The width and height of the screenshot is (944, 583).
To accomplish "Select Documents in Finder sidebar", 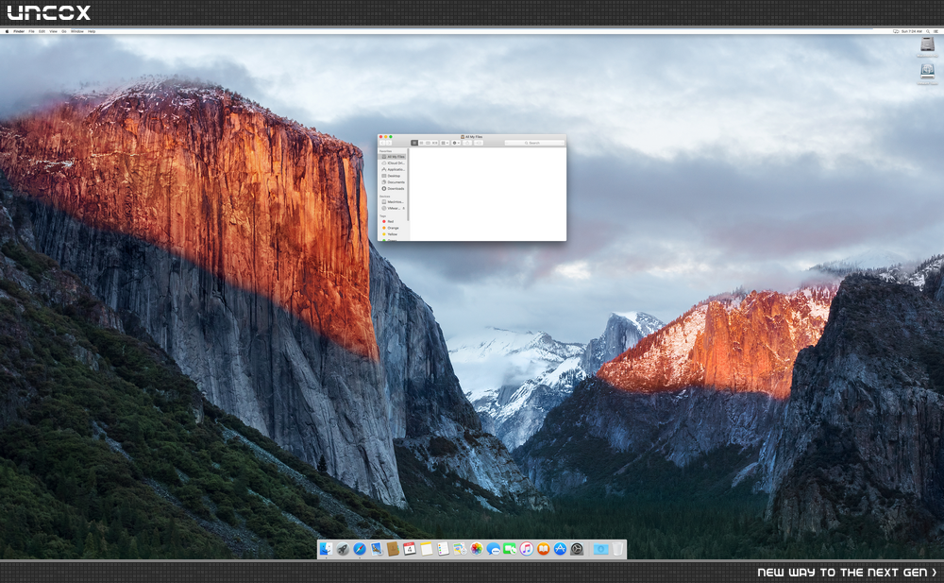I will click(x=393, y=182).
